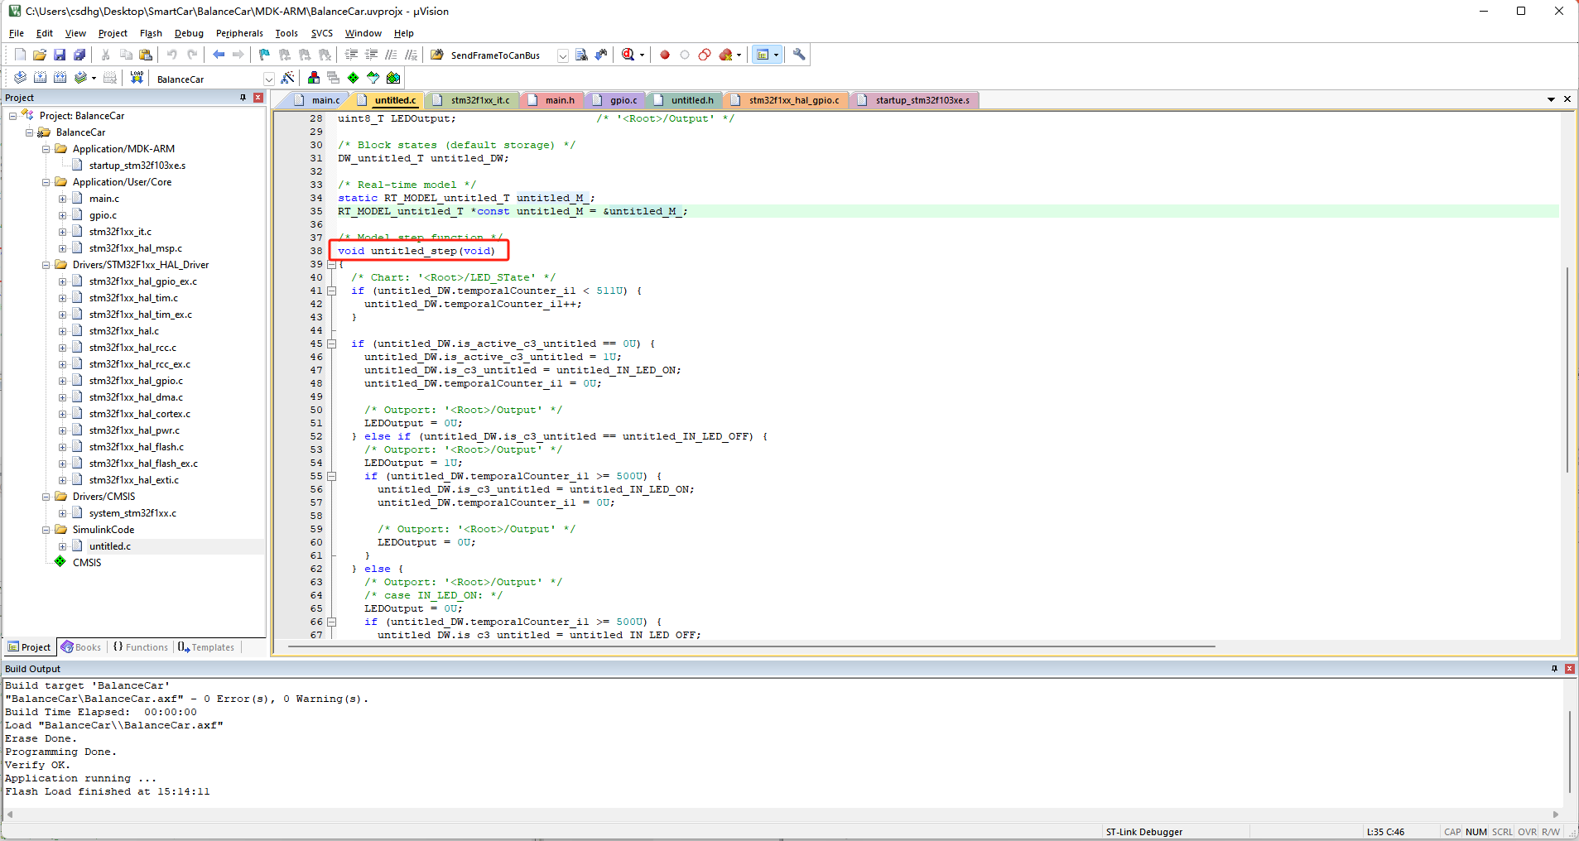The image size is (1579, 841).
Task: Collapse the code fold at line 41
Action: [331, 291]
